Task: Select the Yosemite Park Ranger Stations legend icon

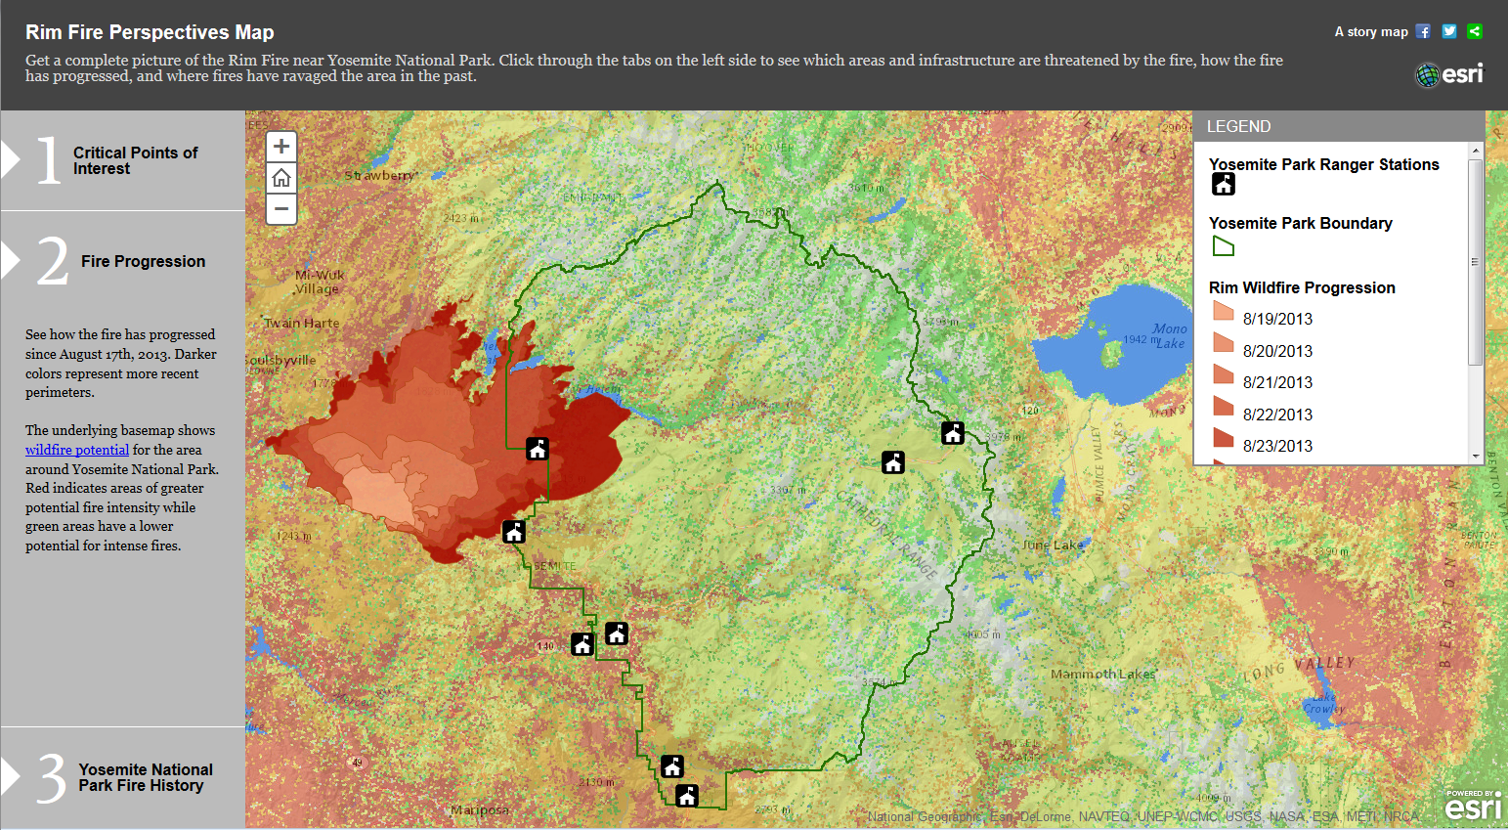Action: tap(1223, 183)
